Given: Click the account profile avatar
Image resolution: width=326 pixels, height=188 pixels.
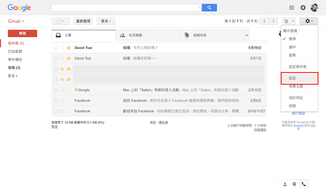Looking at the screenshot, I should (314, 7).
